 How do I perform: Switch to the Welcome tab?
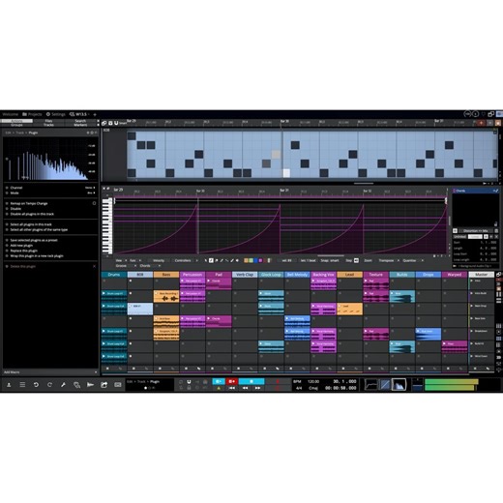point(11,114)
